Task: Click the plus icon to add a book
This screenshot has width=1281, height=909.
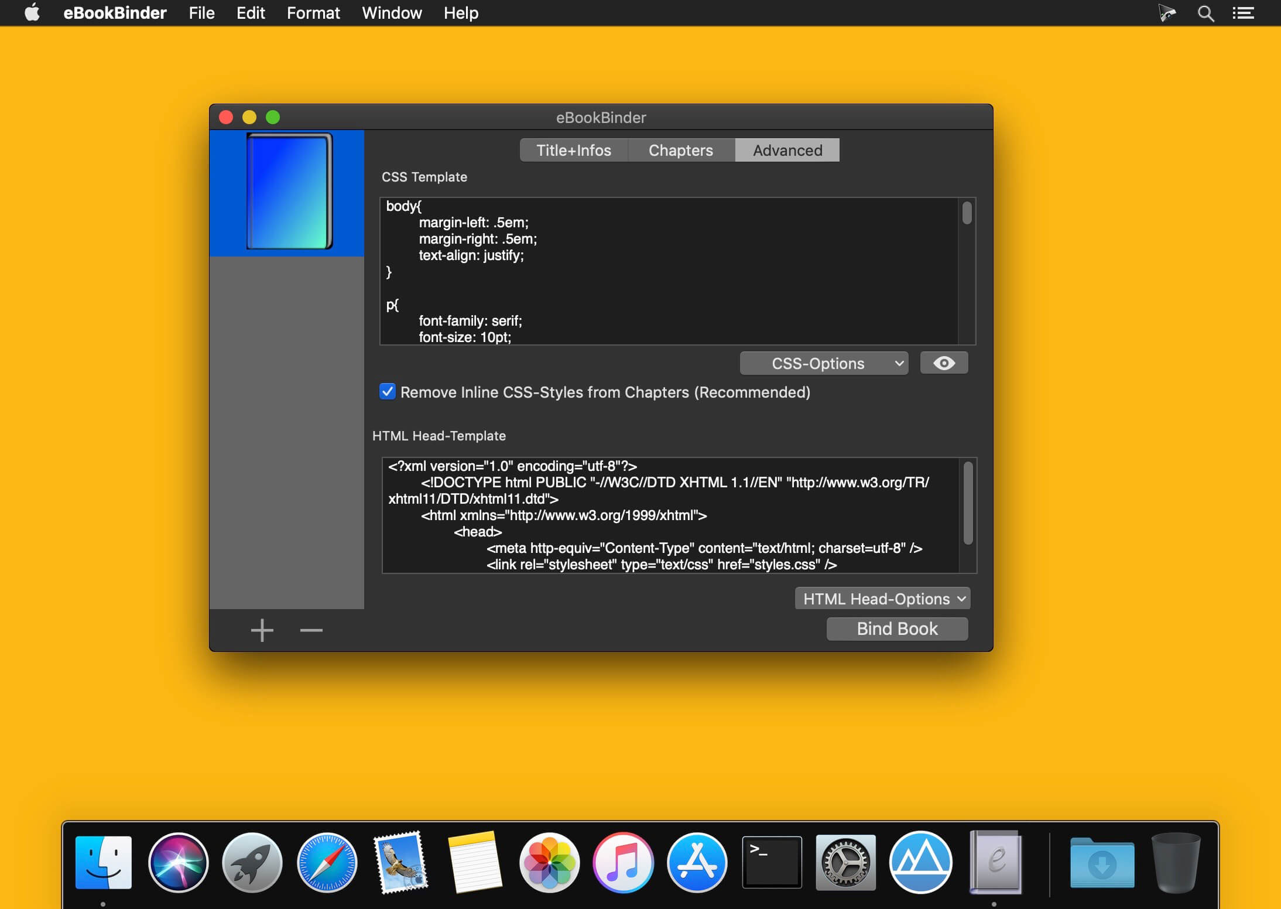Action: (x=262, y=631)
